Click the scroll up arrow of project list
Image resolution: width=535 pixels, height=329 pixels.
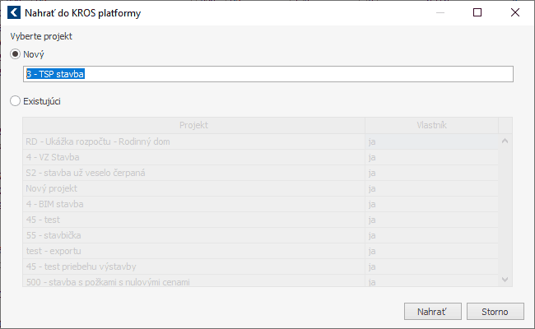pyautogui.click(x=505, y=141)
